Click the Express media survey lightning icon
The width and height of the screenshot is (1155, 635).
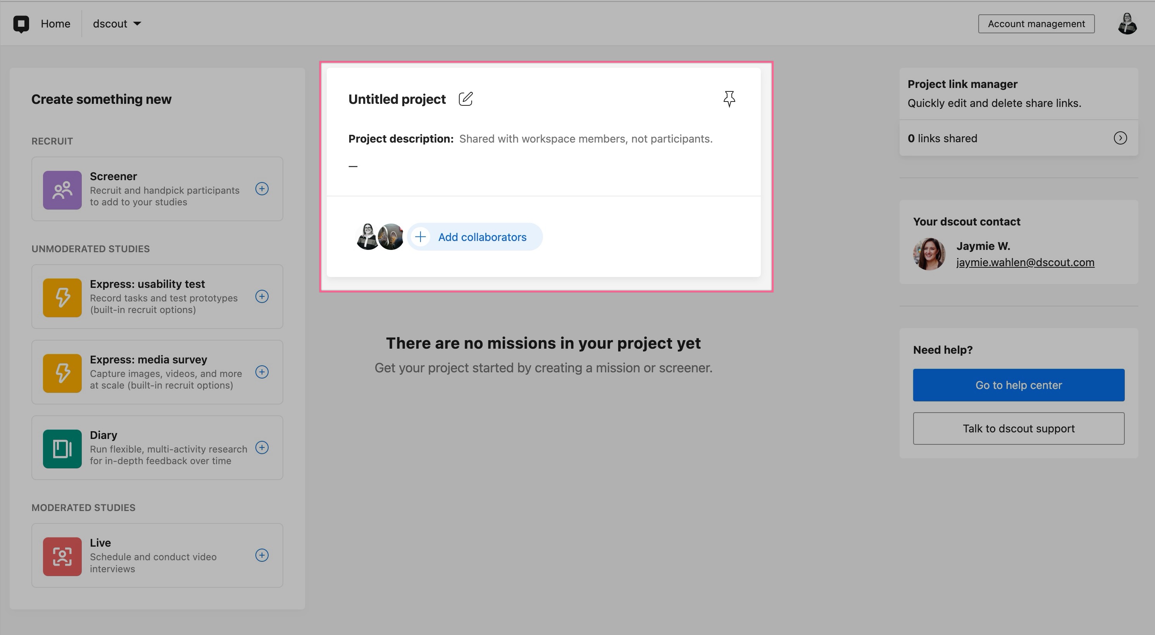point(62,373)
